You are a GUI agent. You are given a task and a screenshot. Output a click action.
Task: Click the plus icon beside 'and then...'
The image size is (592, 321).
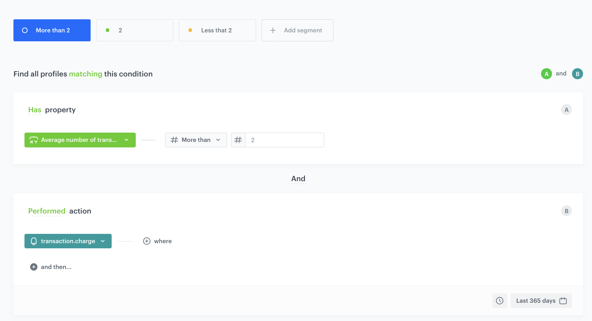tap(34, 267)
